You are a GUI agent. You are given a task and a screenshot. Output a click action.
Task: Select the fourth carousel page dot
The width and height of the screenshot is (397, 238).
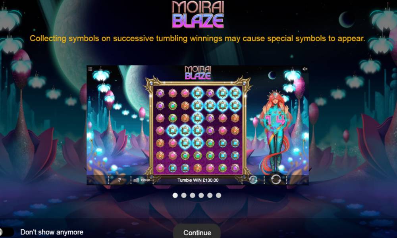point(201,195)
